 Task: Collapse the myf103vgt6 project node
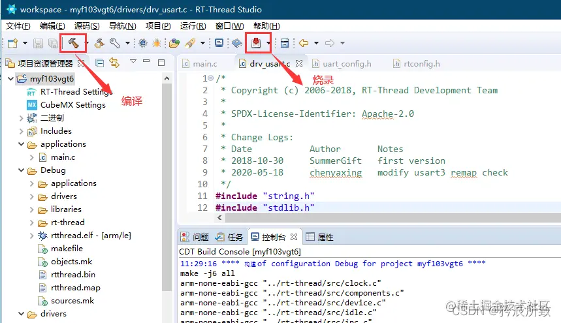tap(10, 78)
